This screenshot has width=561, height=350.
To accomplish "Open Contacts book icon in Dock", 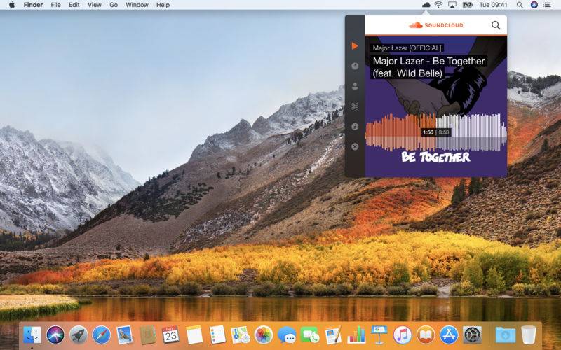I will click(147, 335).
